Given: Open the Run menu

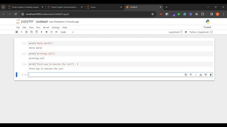Looking at the screenshot, I should pyautogui.click(x=38, y=28).
